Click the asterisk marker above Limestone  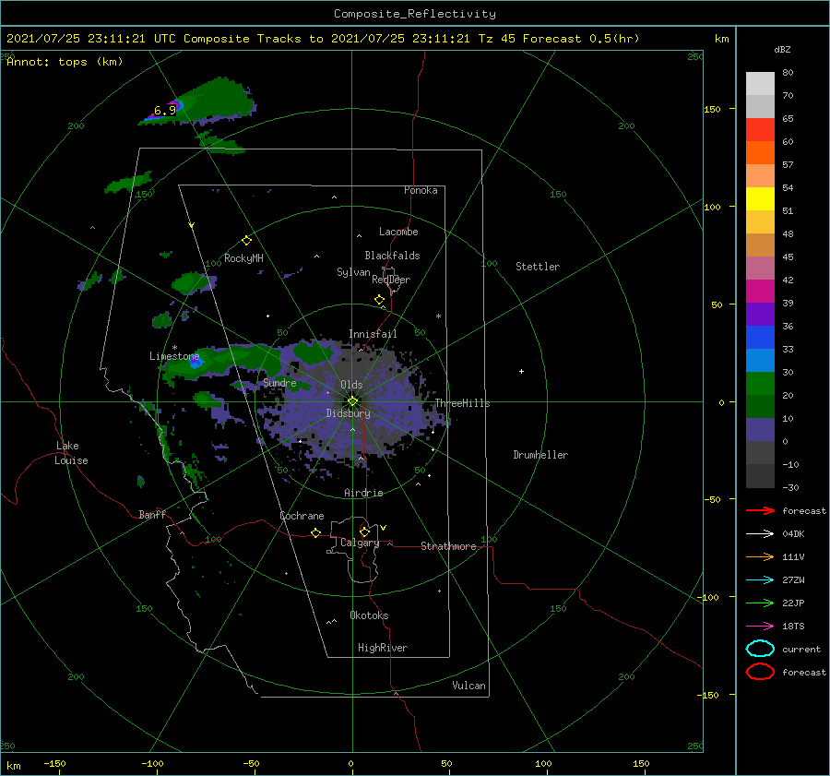174,348
